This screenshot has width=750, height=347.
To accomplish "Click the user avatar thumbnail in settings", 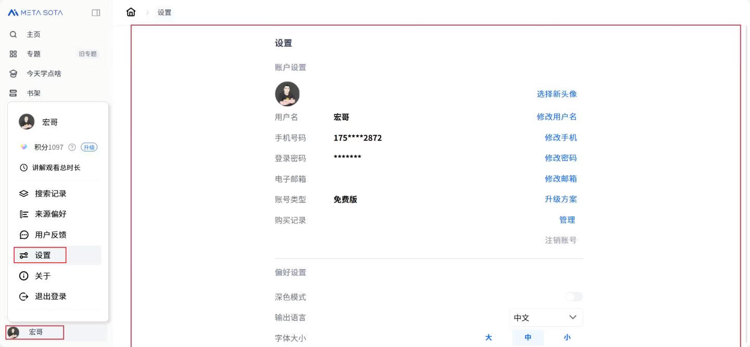I will 287,94.
